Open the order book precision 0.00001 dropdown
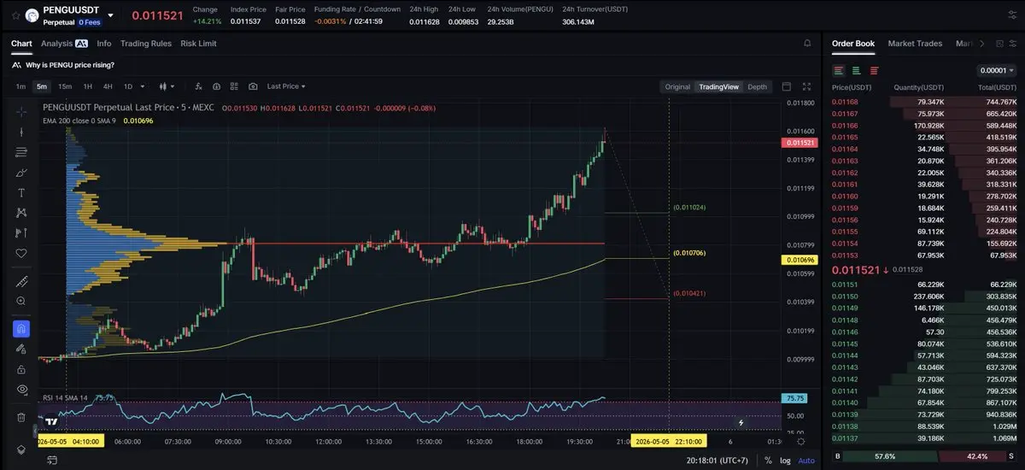1025x470 pixels. pos(998,71)
